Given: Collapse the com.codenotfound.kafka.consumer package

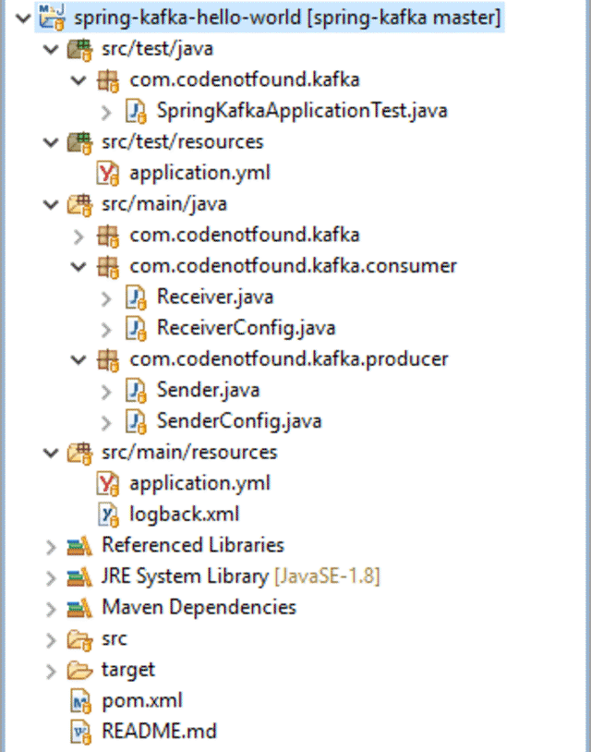Looking at the screenshot, I should tap(78, 265).
